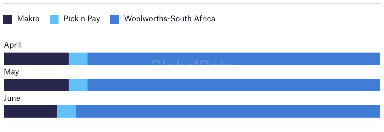Toggle the Pick n Pay legend label

(82, 19)
